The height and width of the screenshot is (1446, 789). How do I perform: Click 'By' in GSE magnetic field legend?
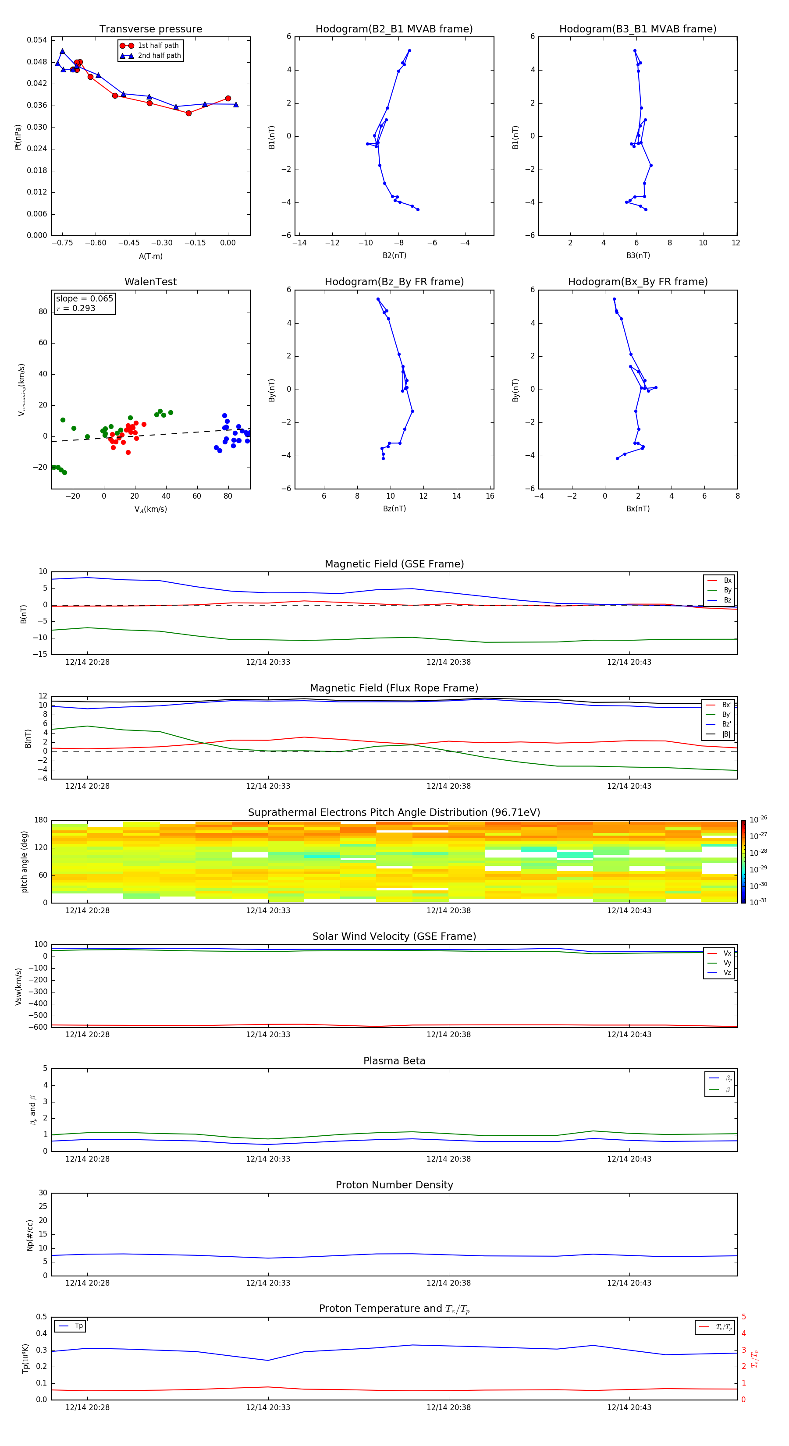click(720, 590)
